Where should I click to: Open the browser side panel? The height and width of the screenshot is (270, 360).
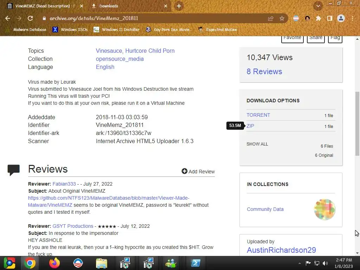(x=330, y=18)
